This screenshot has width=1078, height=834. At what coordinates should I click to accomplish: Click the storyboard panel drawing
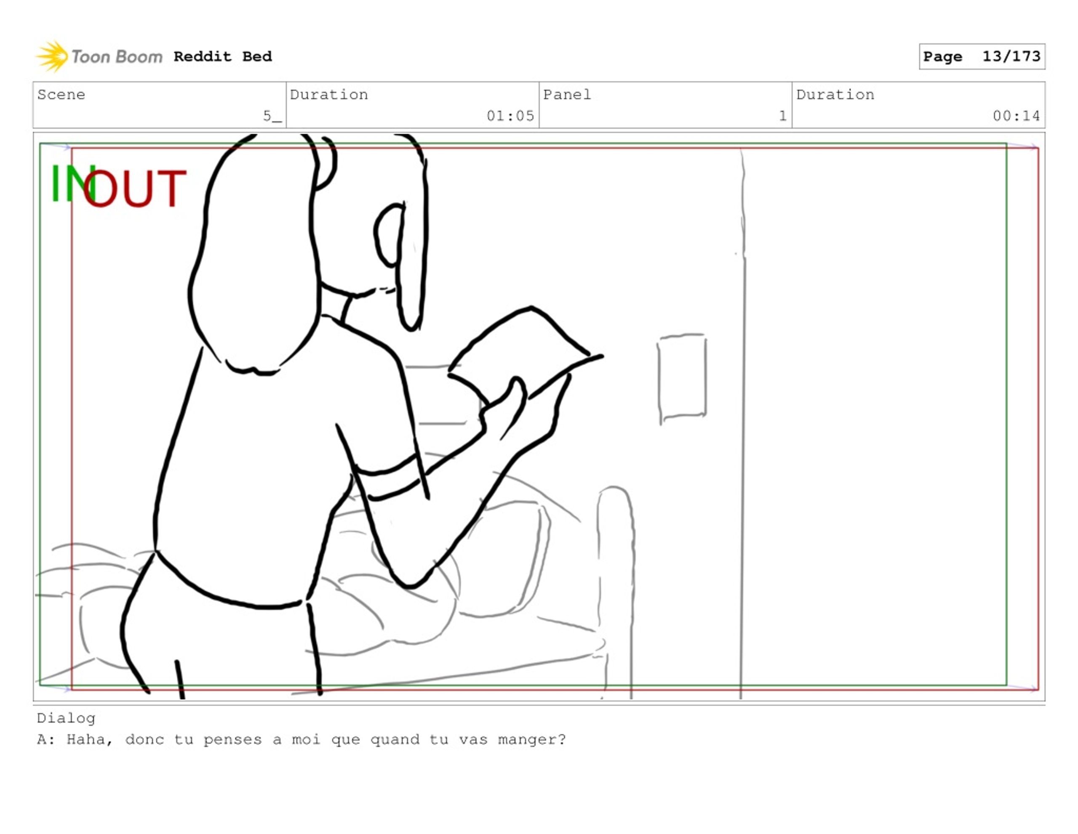tap(539, 416)
